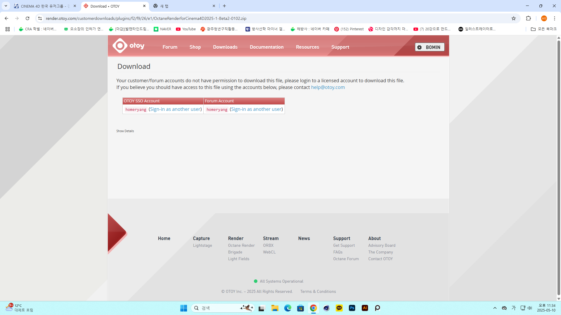This screenshot has width=561, height=315.
Task: Open the tab search dropdown arrow
Action: point(6,6)
